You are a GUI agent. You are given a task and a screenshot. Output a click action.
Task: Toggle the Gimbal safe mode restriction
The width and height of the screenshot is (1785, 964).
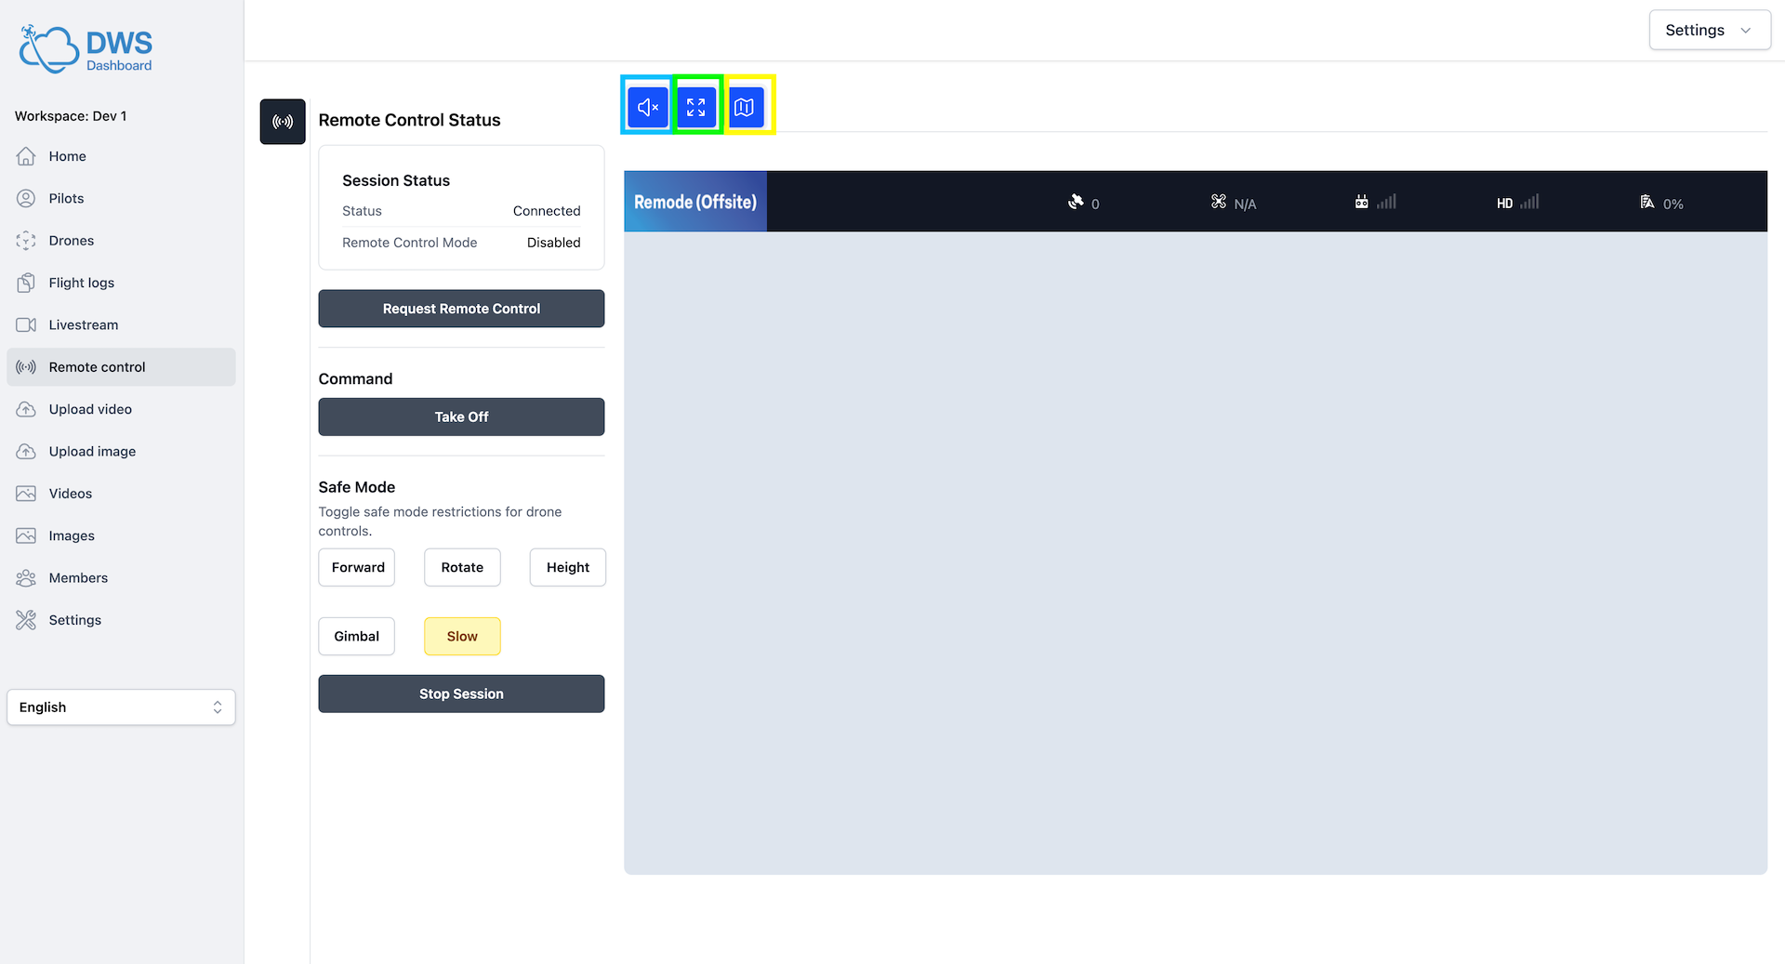coord(357,636)
